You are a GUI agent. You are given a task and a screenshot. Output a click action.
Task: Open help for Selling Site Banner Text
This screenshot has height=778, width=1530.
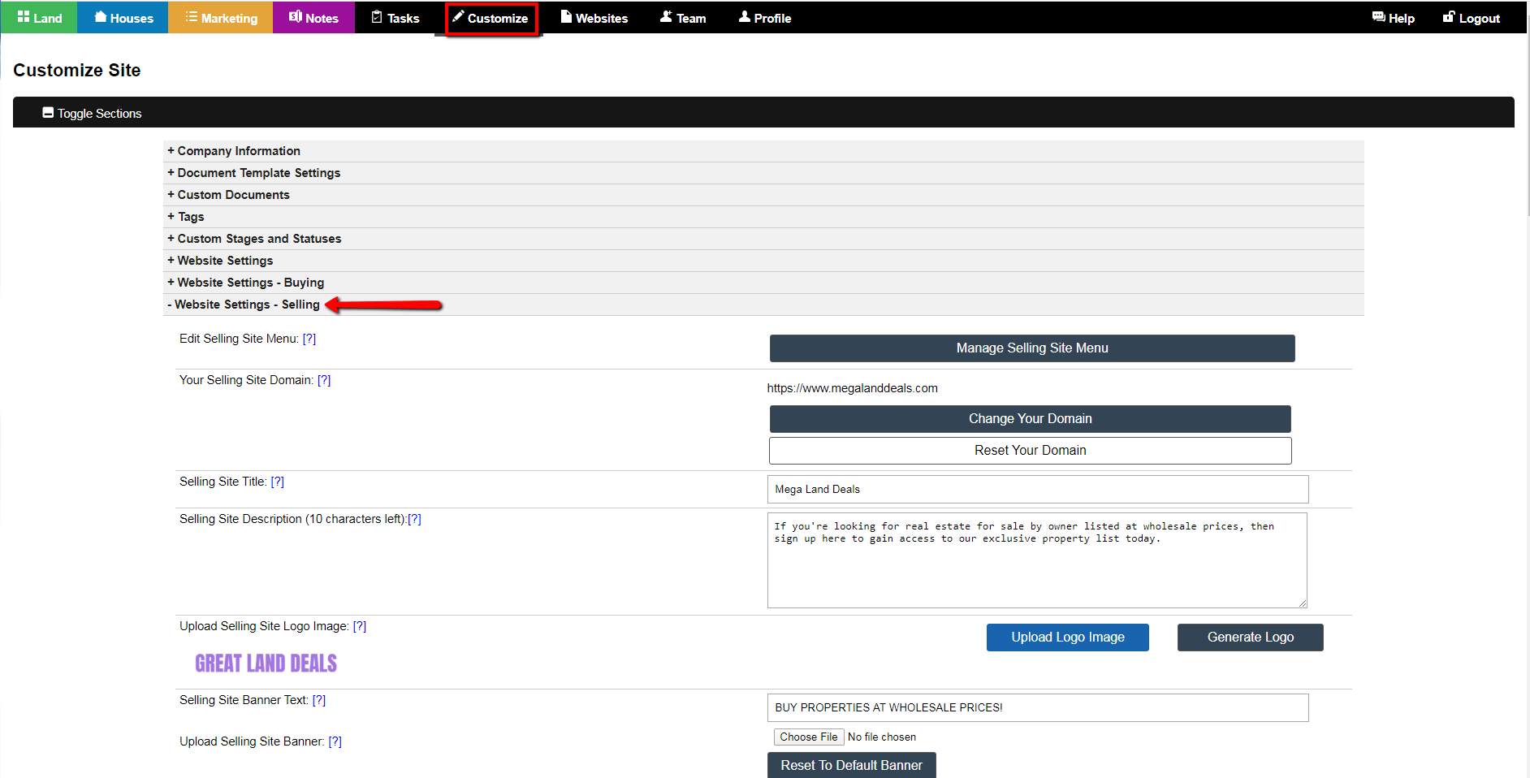point(319,700)
